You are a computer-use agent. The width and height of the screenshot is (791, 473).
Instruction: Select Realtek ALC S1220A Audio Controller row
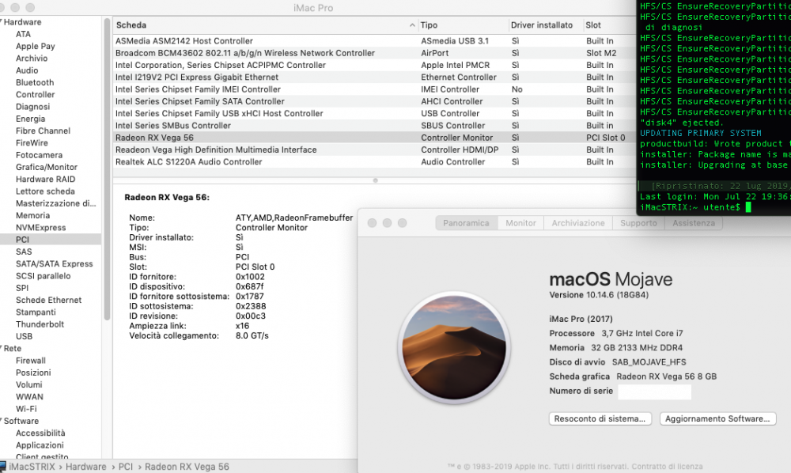(x=374, y=162)
